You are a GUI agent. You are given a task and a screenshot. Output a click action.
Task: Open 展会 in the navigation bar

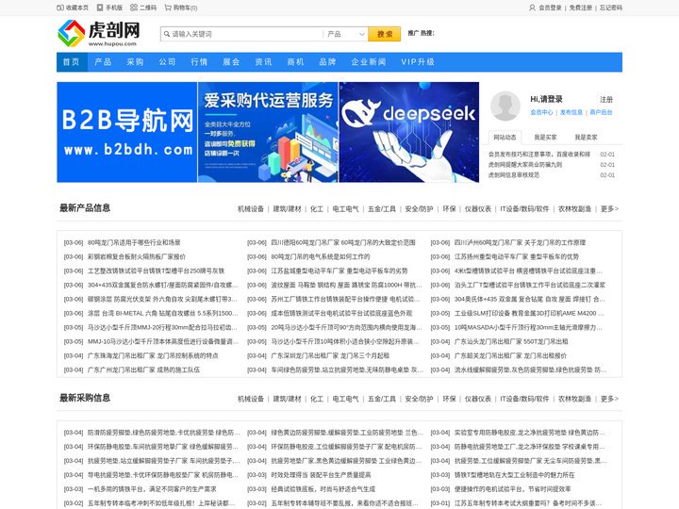point(231,62)
